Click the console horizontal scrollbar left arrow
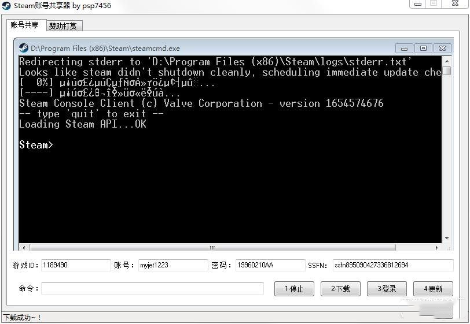This screenshot has height=324, width=470. click(23, 248)
